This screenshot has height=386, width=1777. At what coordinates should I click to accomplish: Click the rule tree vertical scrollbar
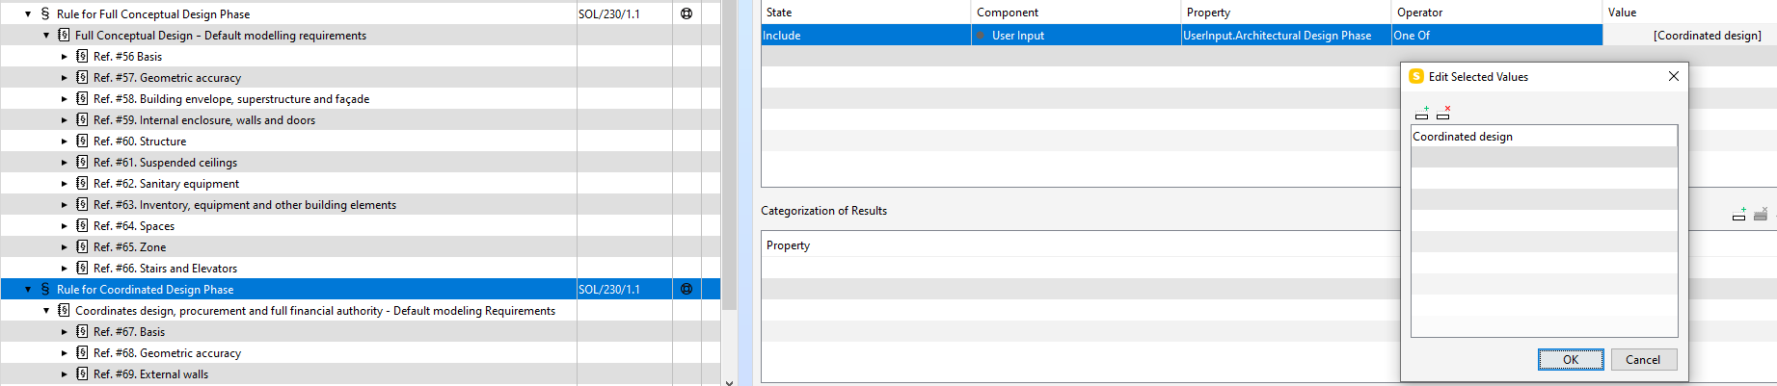tap(729, 154)
